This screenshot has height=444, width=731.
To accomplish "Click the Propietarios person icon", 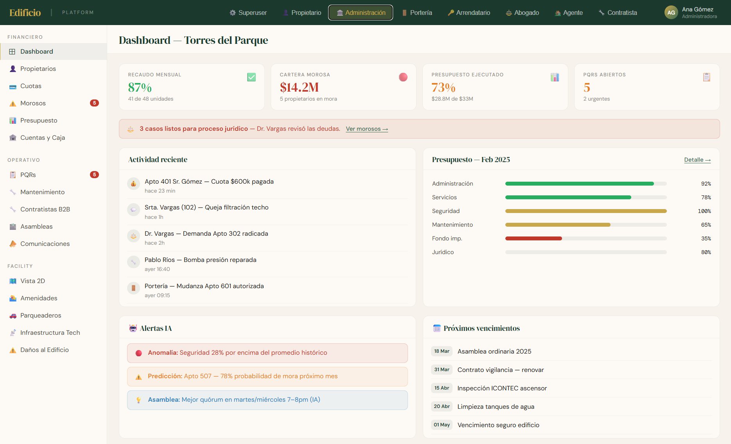I will pyautogui.click(x=13, y=69).
